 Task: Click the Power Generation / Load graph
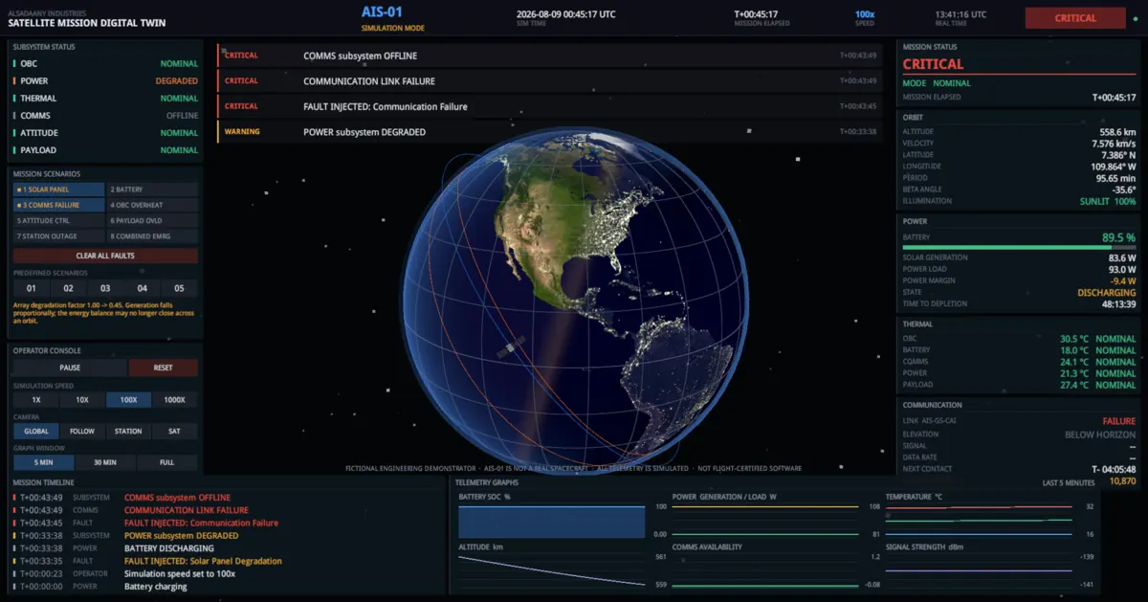(x=765, y=522)
